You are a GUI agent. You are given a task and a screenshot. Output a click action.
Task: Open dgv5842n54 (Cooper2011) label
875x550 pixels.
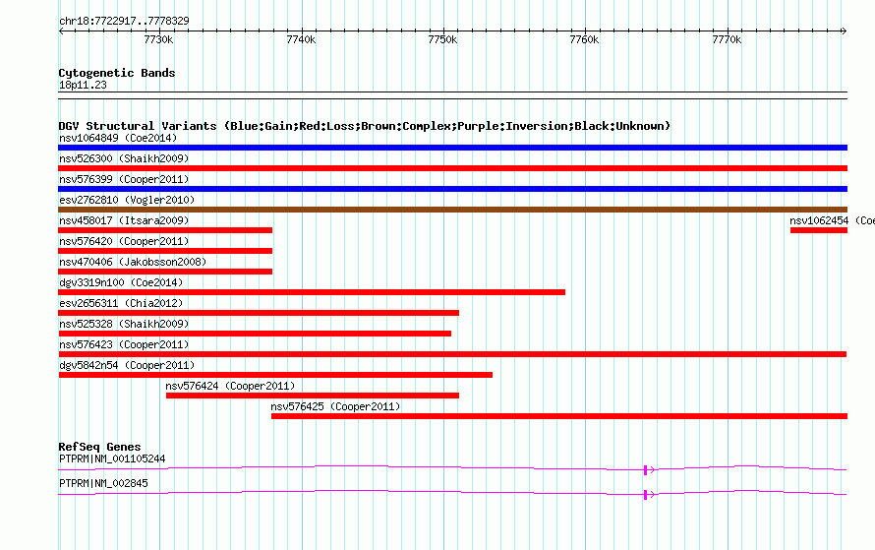coord(127,365)
